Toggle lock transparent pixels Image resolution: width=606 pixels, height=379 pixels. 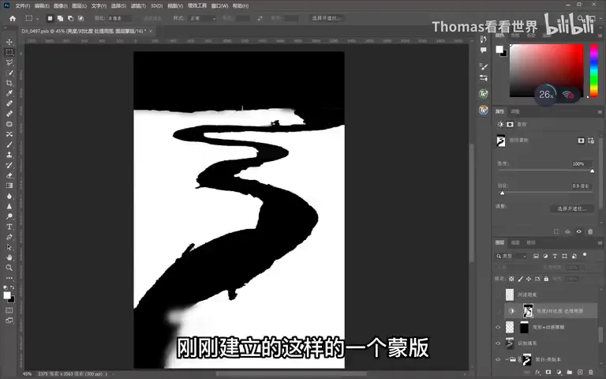[511, 279]
